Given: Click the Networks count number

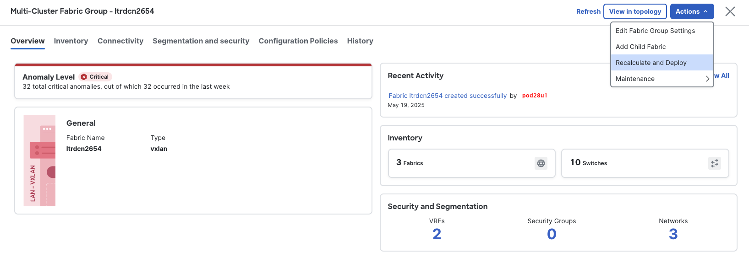Looking at the screenshot, I should pyautogui.click(x=673, y=234).
